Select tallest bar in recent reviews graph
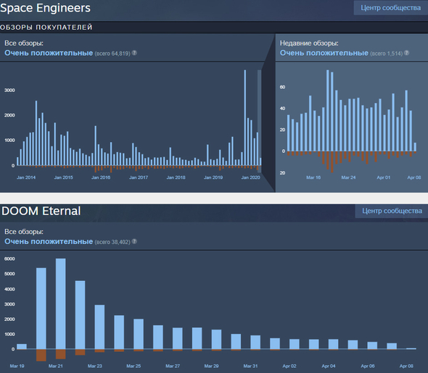The height and width of the screenshot is (373, 428). pos(328,111)
